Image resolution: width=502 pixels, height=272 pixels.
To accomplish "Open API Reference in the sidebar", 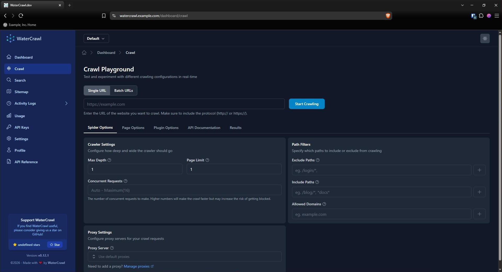I will tap(38, 162).
